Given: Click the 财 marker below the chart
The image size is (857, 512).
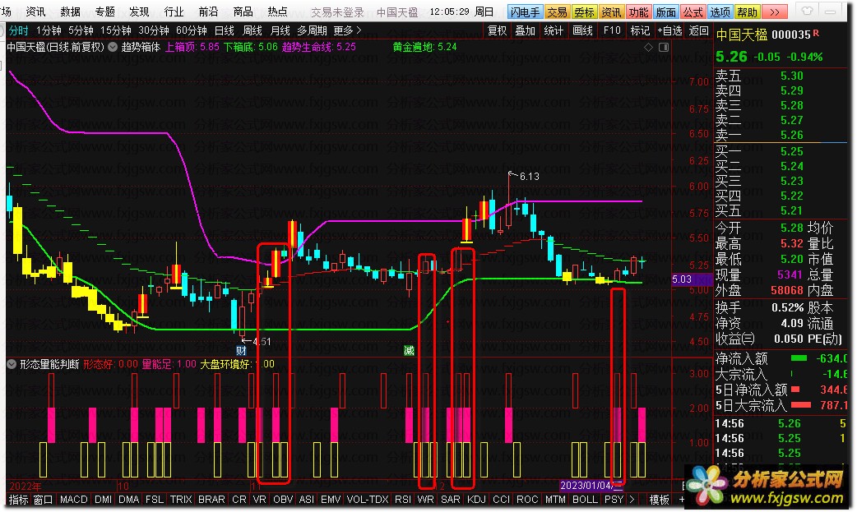Looking at the screenshot, I should (241, 351).
